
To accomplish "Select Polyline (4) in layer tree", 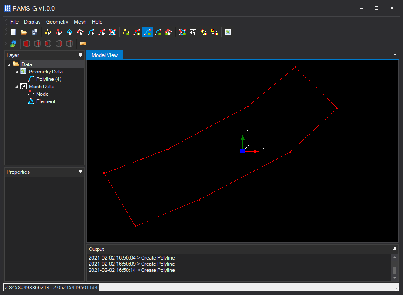I will (x=49, y=79).
